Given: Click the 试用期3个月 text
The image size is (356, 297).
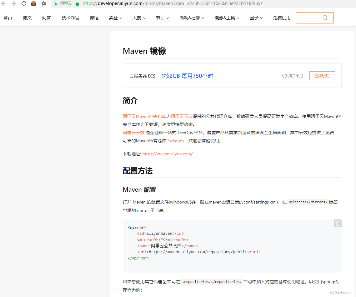Looking at the screenshot, I should pyautogui.click(x=293, y=76).
